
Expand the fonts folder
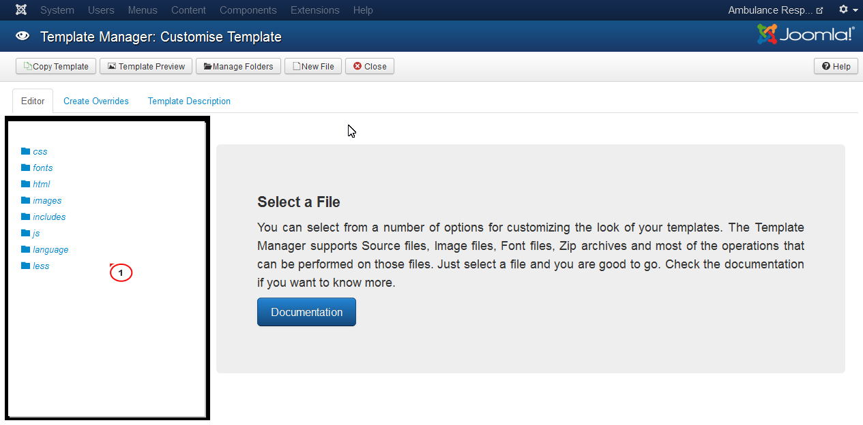coord(43,168)
